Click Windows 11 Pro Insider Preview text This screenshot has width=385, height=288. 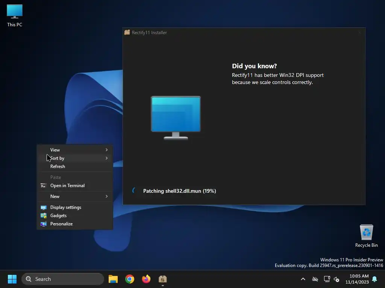[x=352, y=260]
